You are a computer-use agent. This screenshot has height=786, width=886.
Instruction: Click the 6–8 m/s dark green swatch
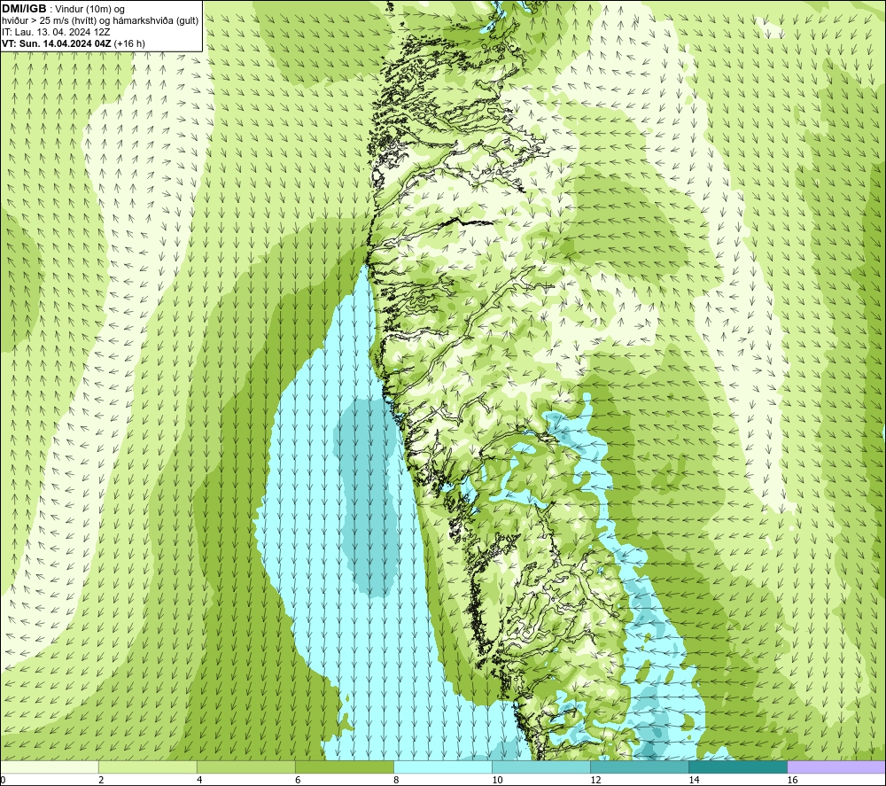[345, 767]
